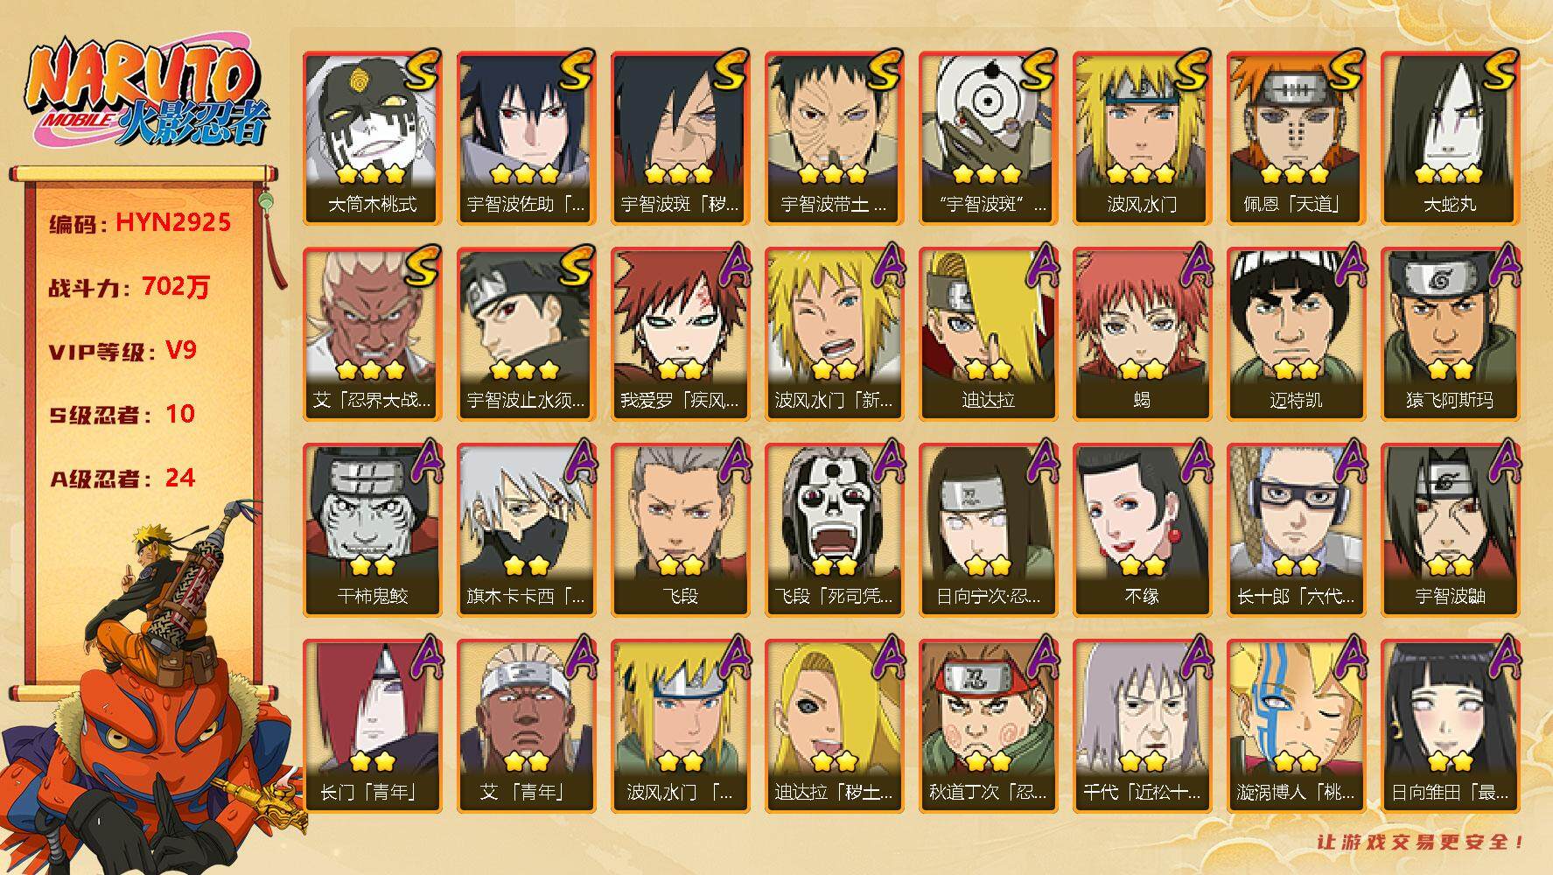Click the 大蛇丸 ninja card

click(1450, 138)
